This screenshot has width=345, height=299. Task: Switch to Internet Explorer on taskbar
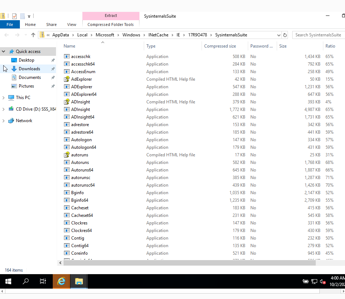point(61,281)
